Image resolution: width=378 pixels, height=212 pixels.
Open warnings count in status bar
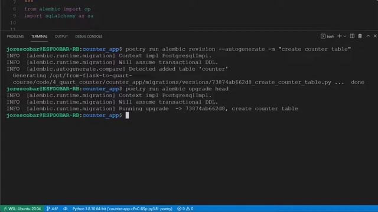coord(190,208)
